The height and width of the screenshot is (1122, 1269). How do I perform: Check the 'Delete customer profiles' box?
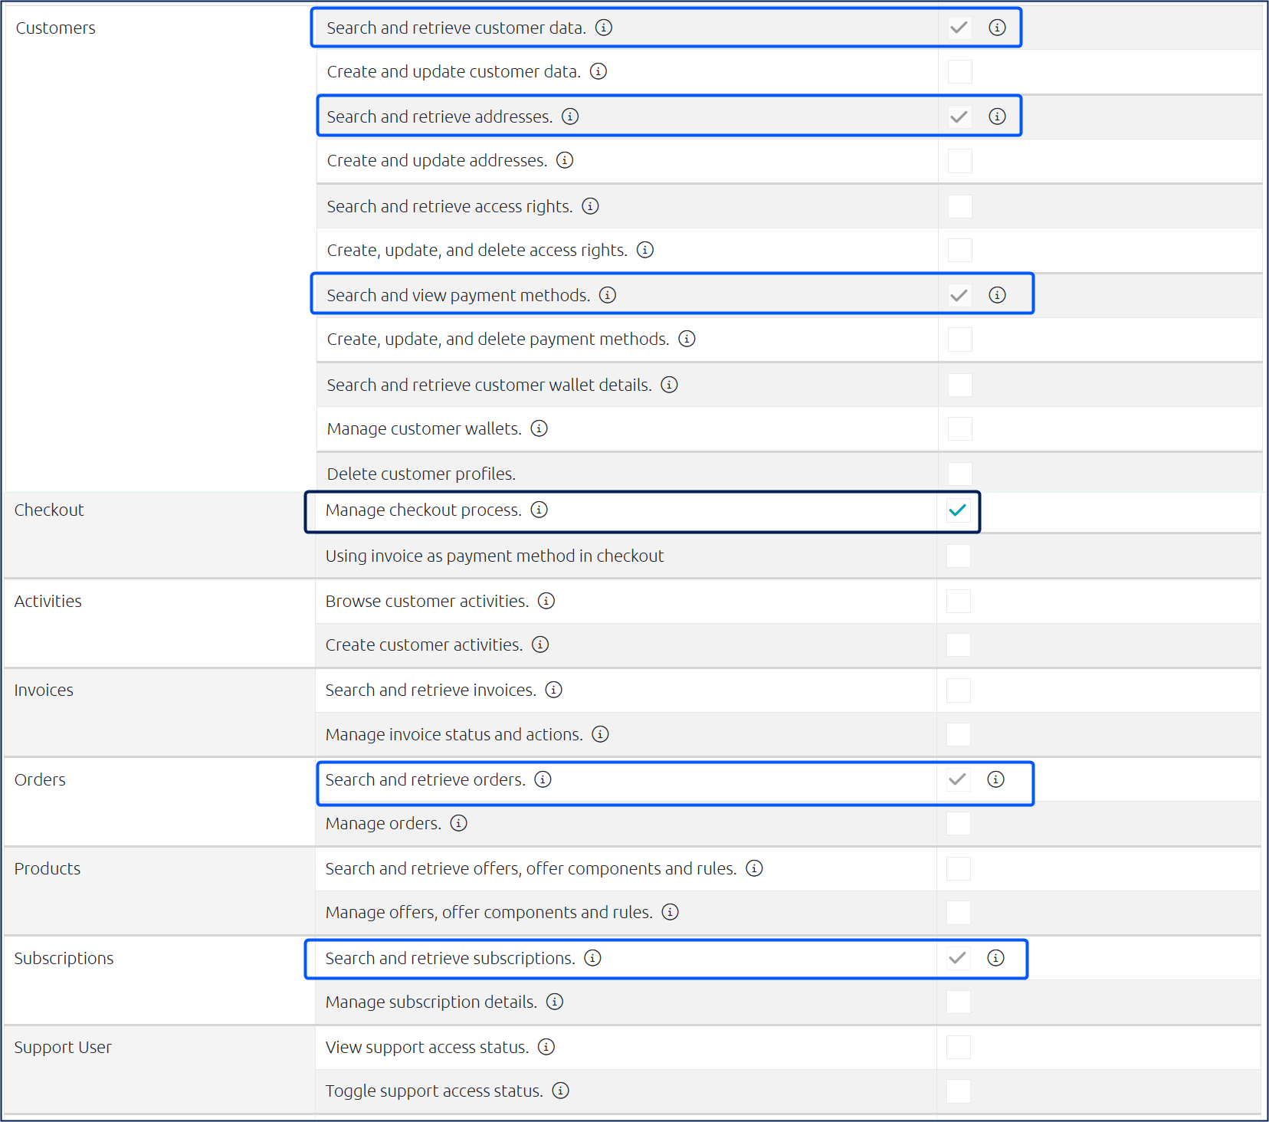pyautogui.click(x=959, y=474)
